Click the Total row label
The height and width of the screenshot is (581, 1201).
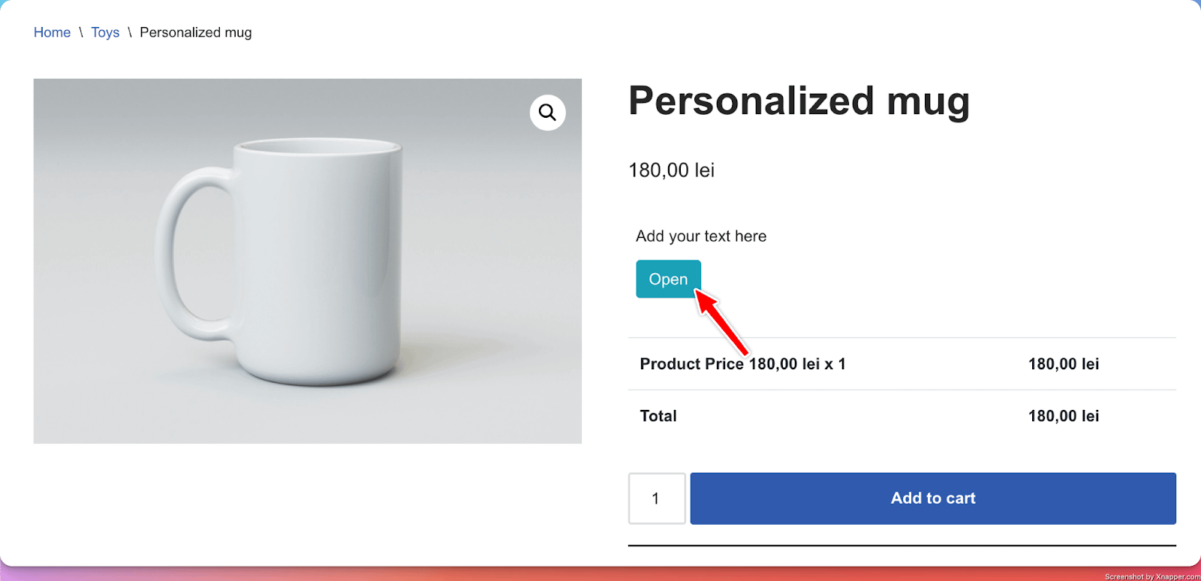click(x=658, y=416)
